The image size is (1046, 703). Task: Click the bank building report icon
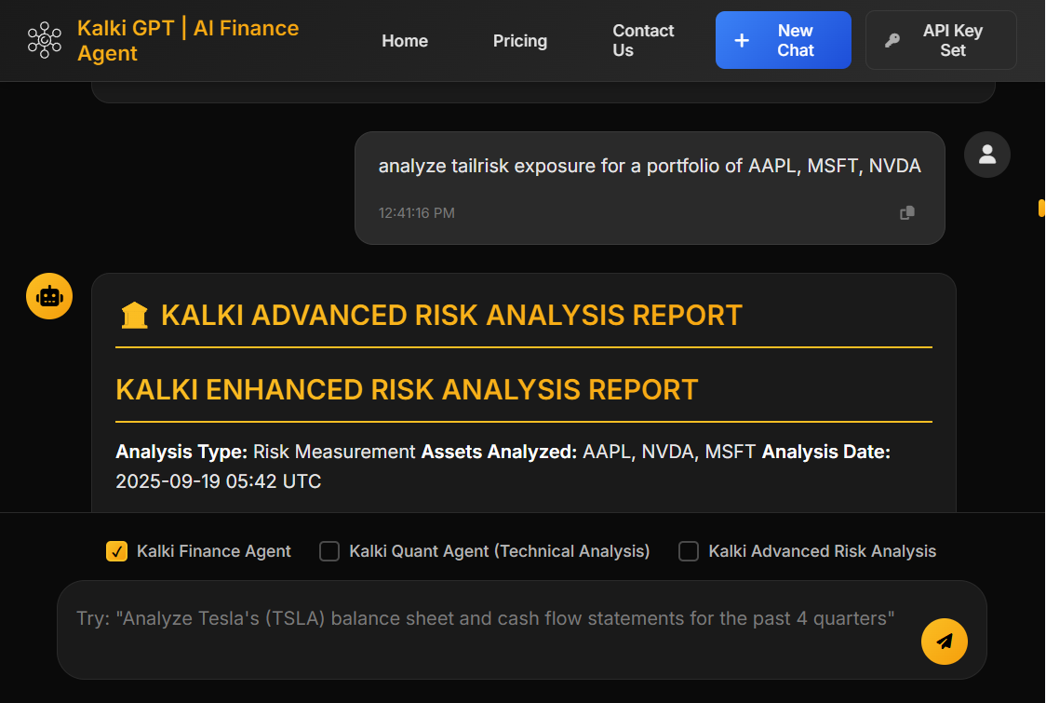click(134, 315)
